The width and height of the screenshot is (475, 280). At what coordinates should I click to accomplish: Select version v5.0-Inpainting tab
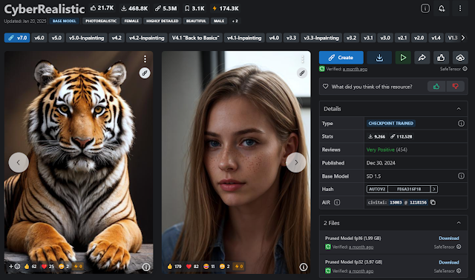(x=86, y=38)
